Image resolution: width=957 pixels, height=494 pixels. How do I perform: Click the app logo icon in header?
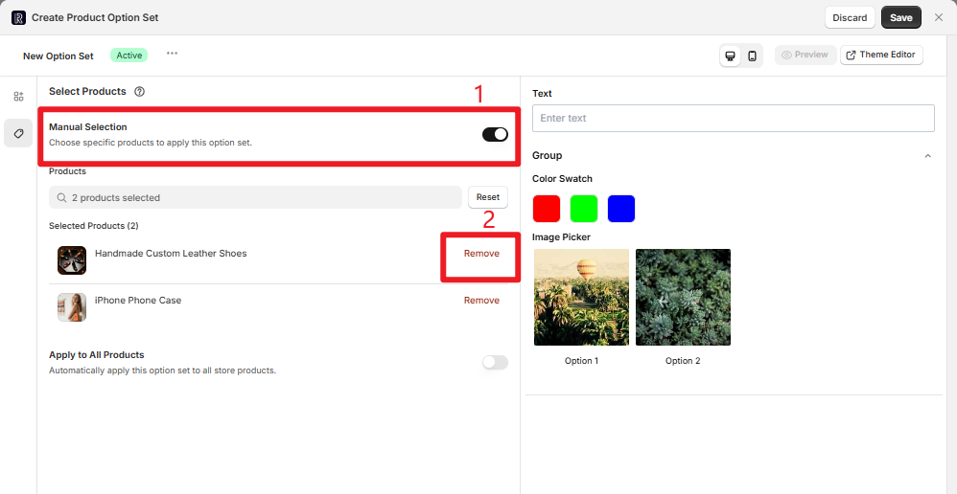[x=18, y=17]
